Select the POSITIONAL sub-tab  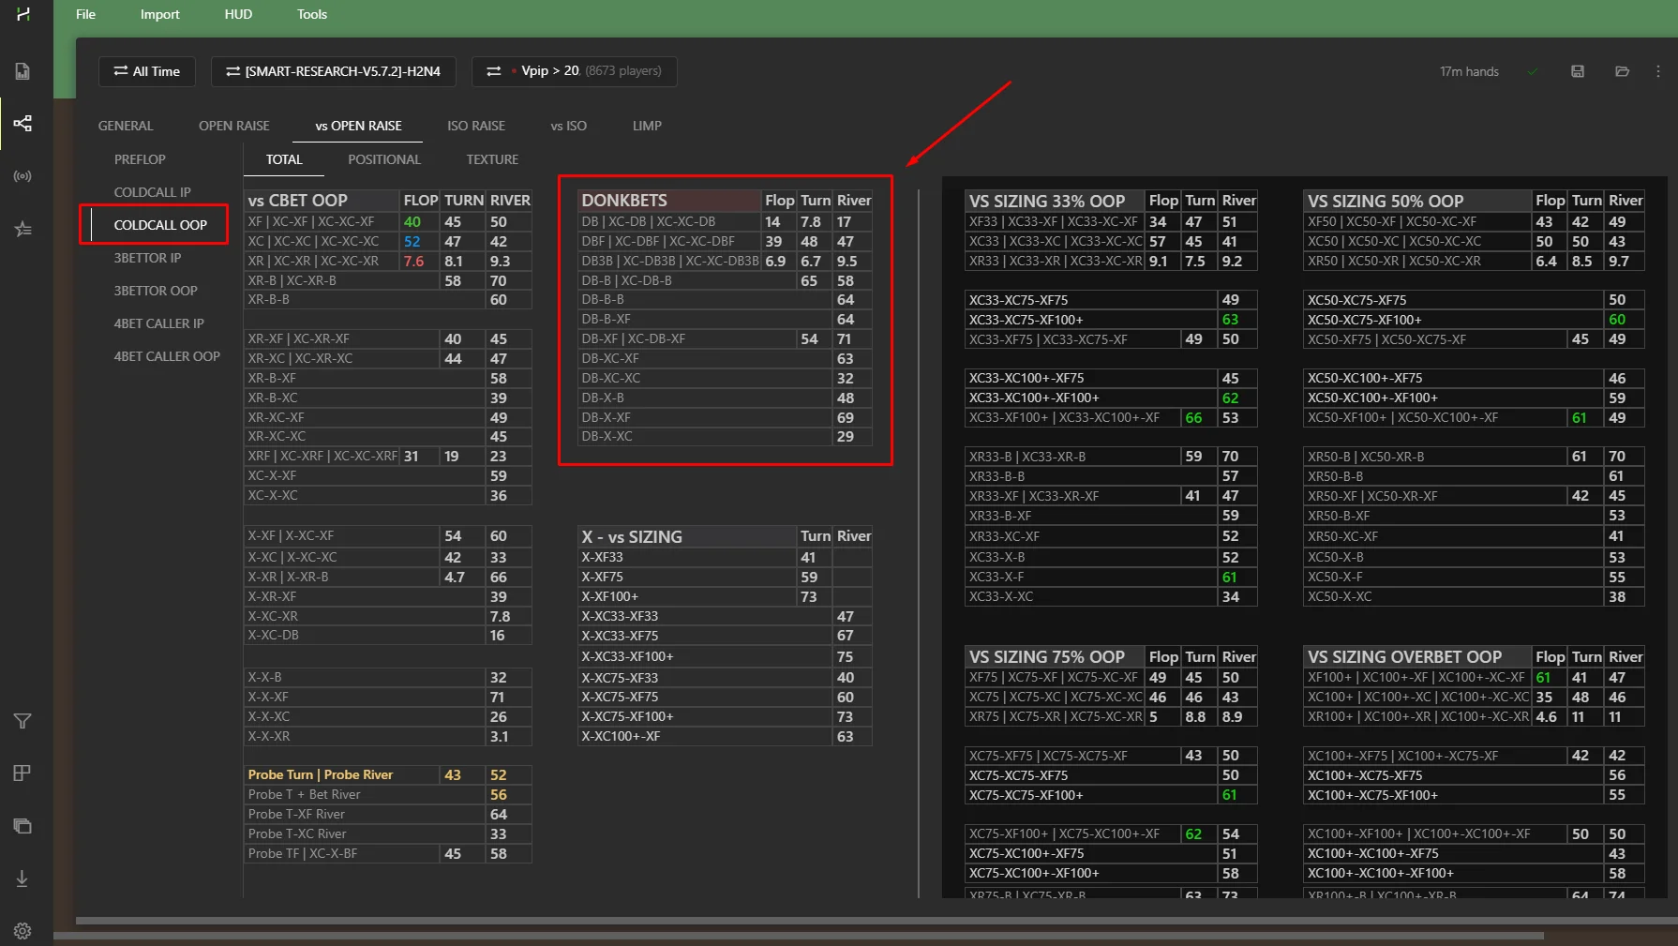tap(383, 159)
